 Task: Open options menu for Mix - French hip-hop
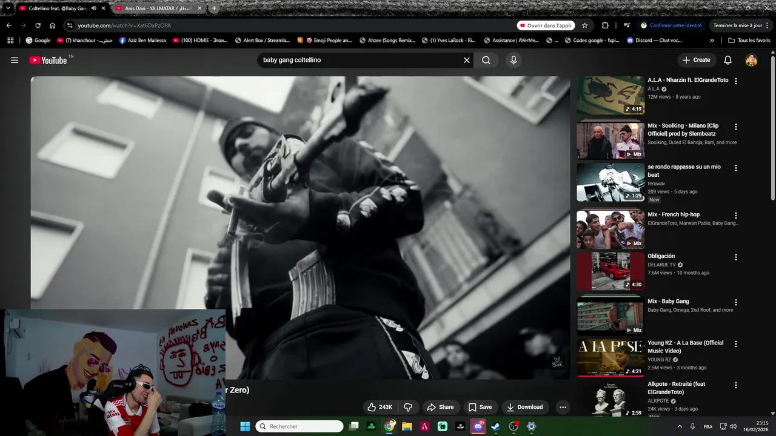pyautogui.click(x=736, y=216)
